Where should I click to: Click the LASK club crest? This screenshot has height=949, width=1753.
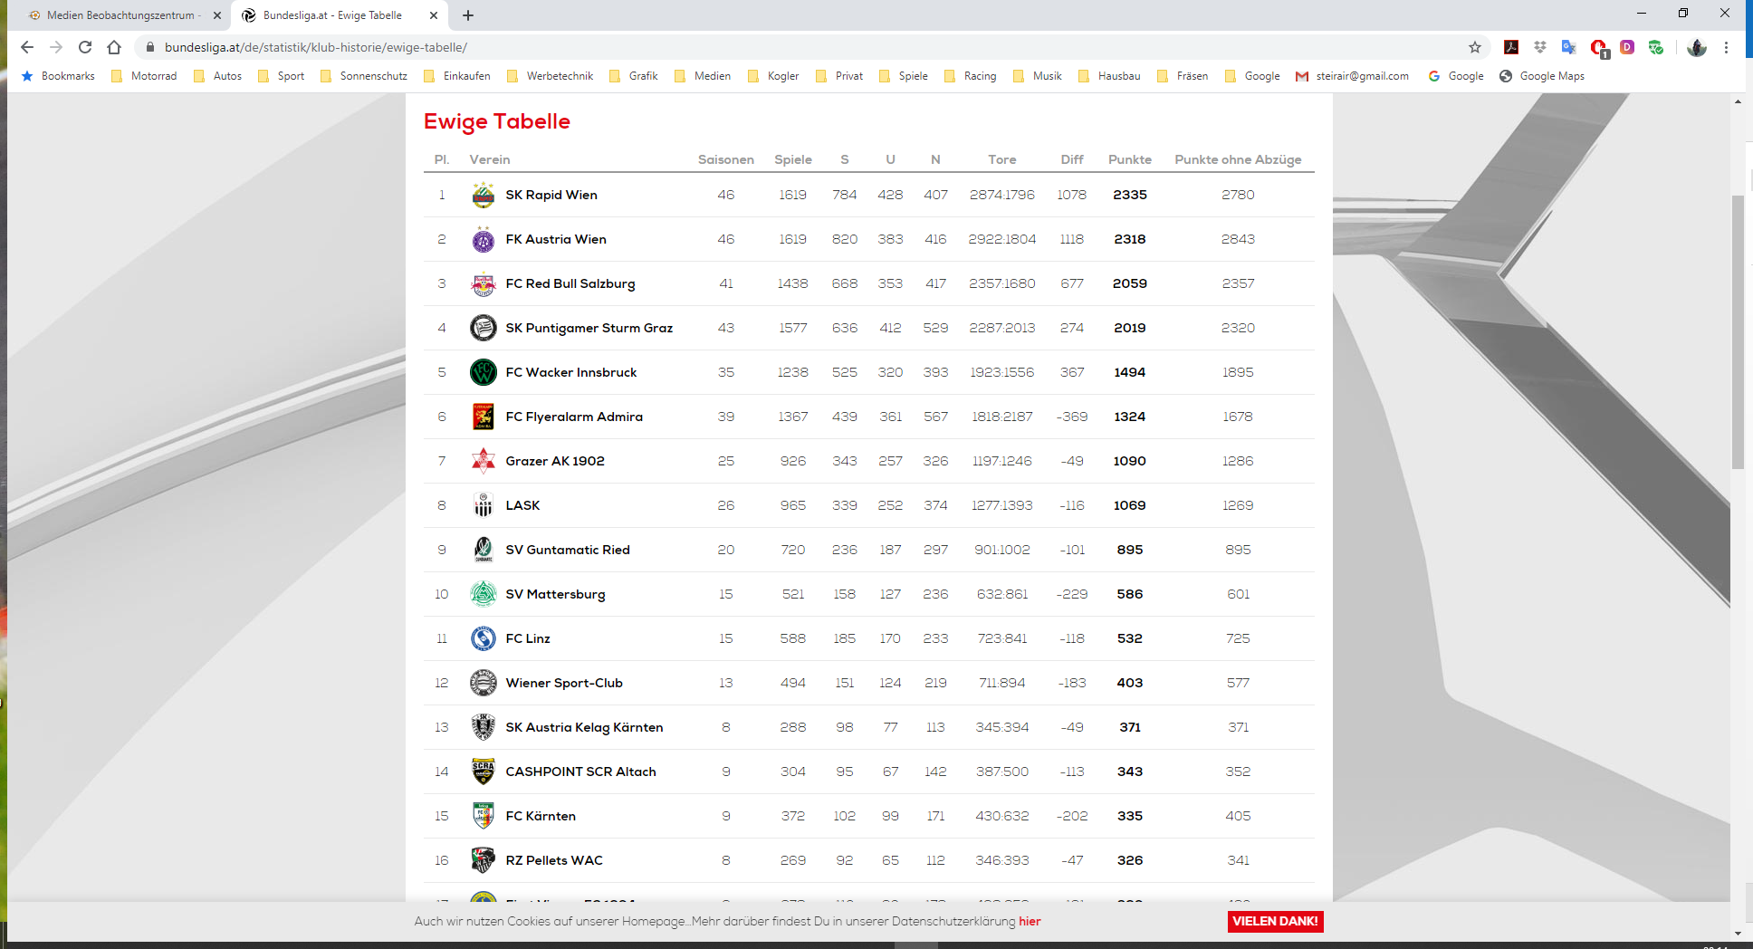(484, 505)
